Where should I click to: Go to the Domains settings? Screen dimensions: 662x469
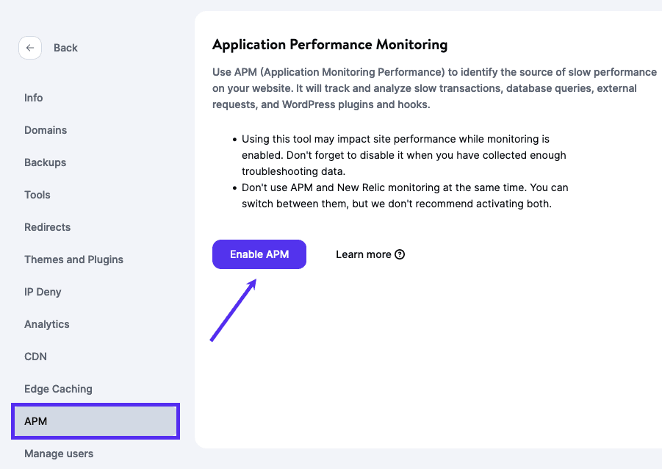[x=45, y=129]
